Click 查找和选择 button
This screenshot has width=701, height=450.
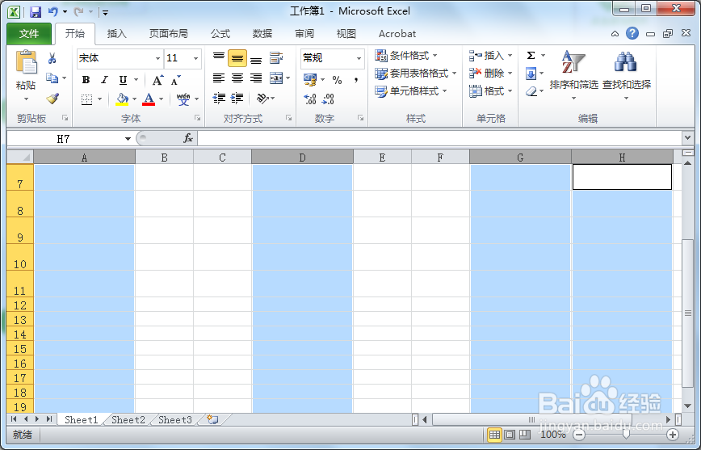tap(627, 74)
